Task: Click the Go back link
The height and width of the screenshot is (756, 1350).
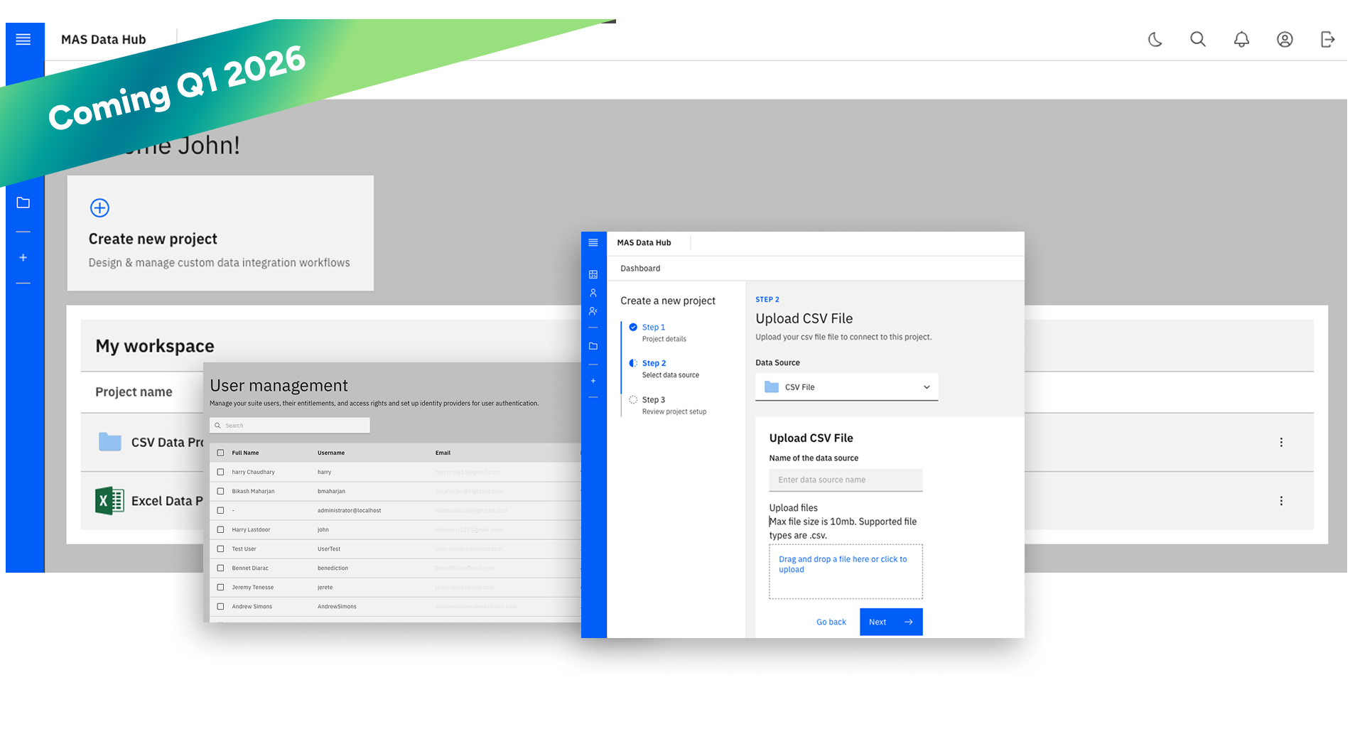Action: (831, 622)
